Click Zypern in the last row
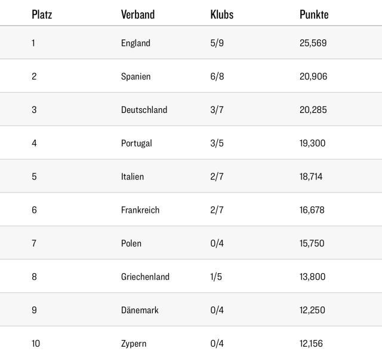This screenshot has width=382, height=355. pyautogui.click(x=133, y=344)
